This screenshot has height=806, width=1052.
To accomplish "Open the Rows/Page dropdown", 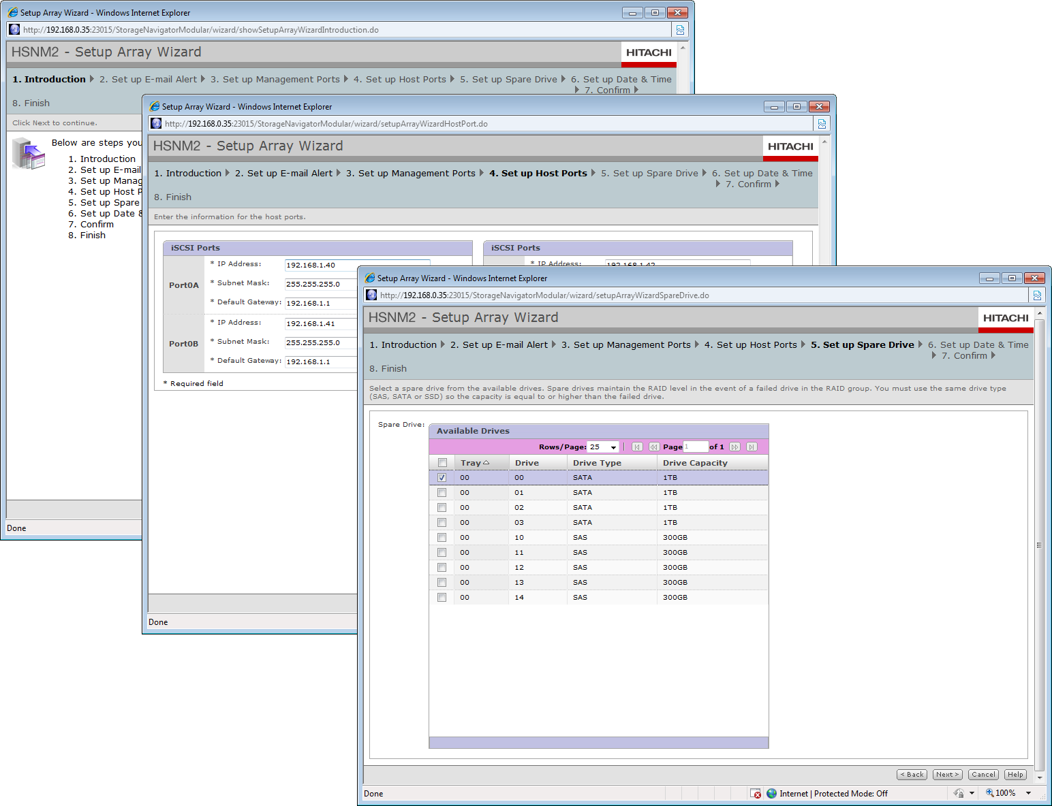I will click(x=604, y=447).
